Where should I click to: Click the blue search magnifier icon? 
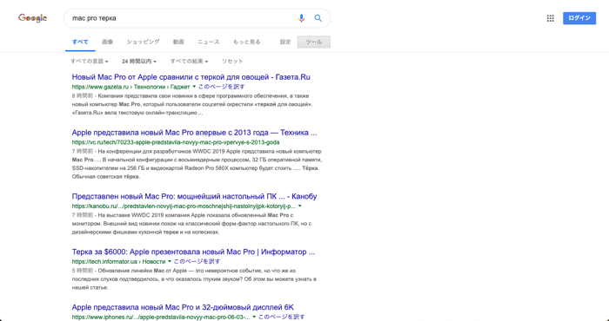318,18
